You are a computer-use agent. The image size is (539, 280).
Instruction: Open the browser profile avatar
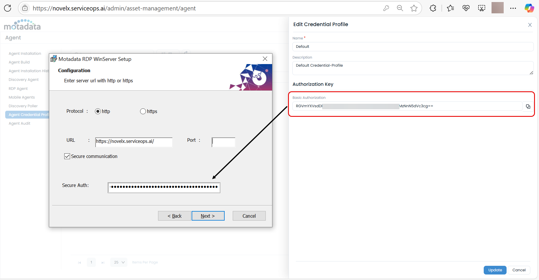(498, 8)
